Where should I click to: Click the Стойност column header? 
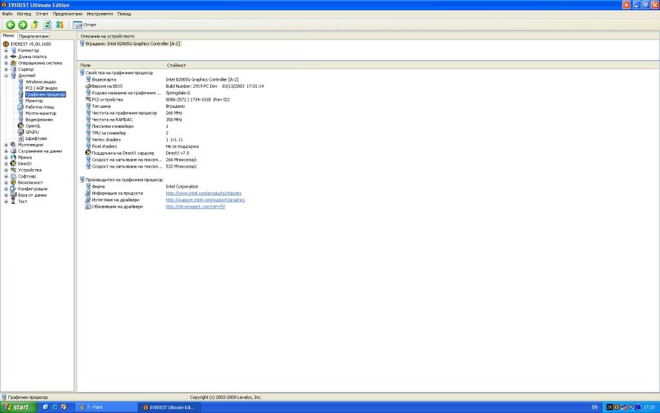click(x=176, y=65)
